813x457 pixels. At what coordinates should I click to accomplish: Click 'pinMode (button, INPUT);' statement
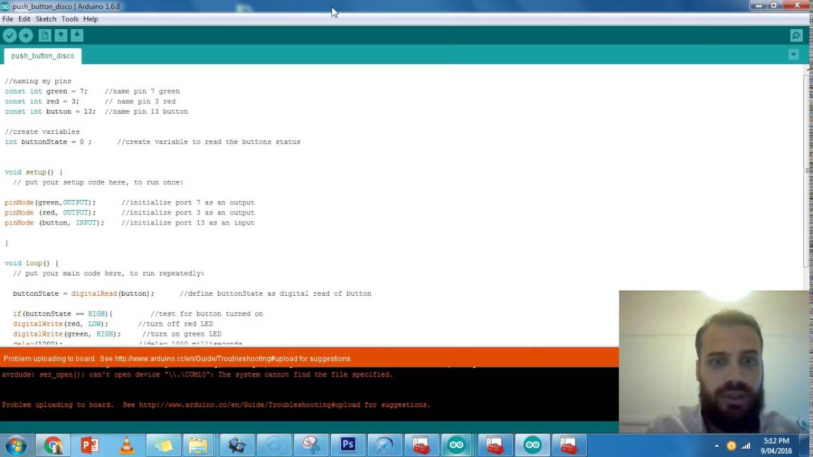click(54, 223)
